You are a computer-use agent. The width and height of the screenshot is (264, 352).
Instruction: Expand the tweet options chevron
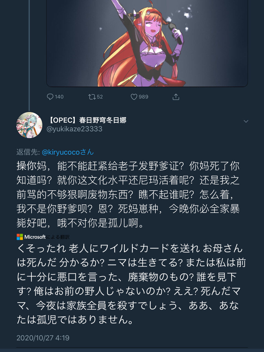coord(246,121)
